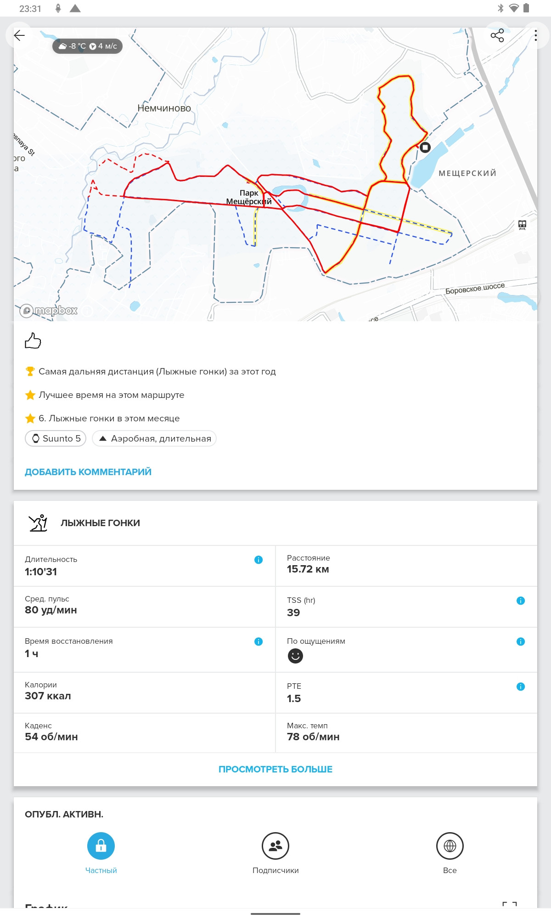
Task: Tap the smiley face feeling icon
Action: [295, 656]
